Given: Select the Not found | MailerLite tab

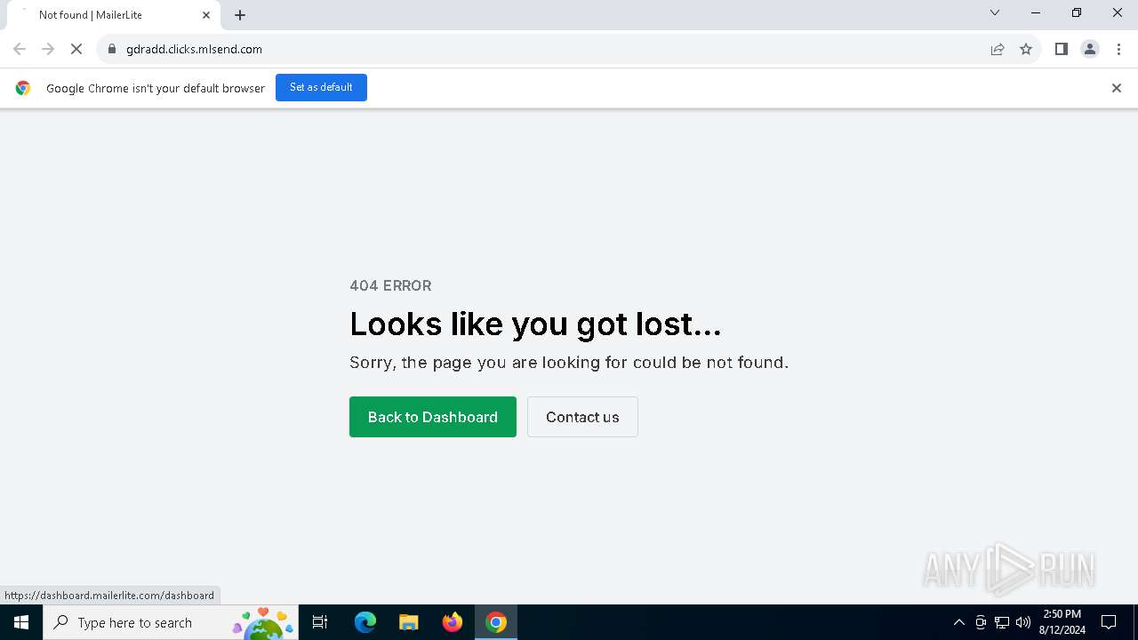Looking at the screenshot, I should click(x=113, y=15).
